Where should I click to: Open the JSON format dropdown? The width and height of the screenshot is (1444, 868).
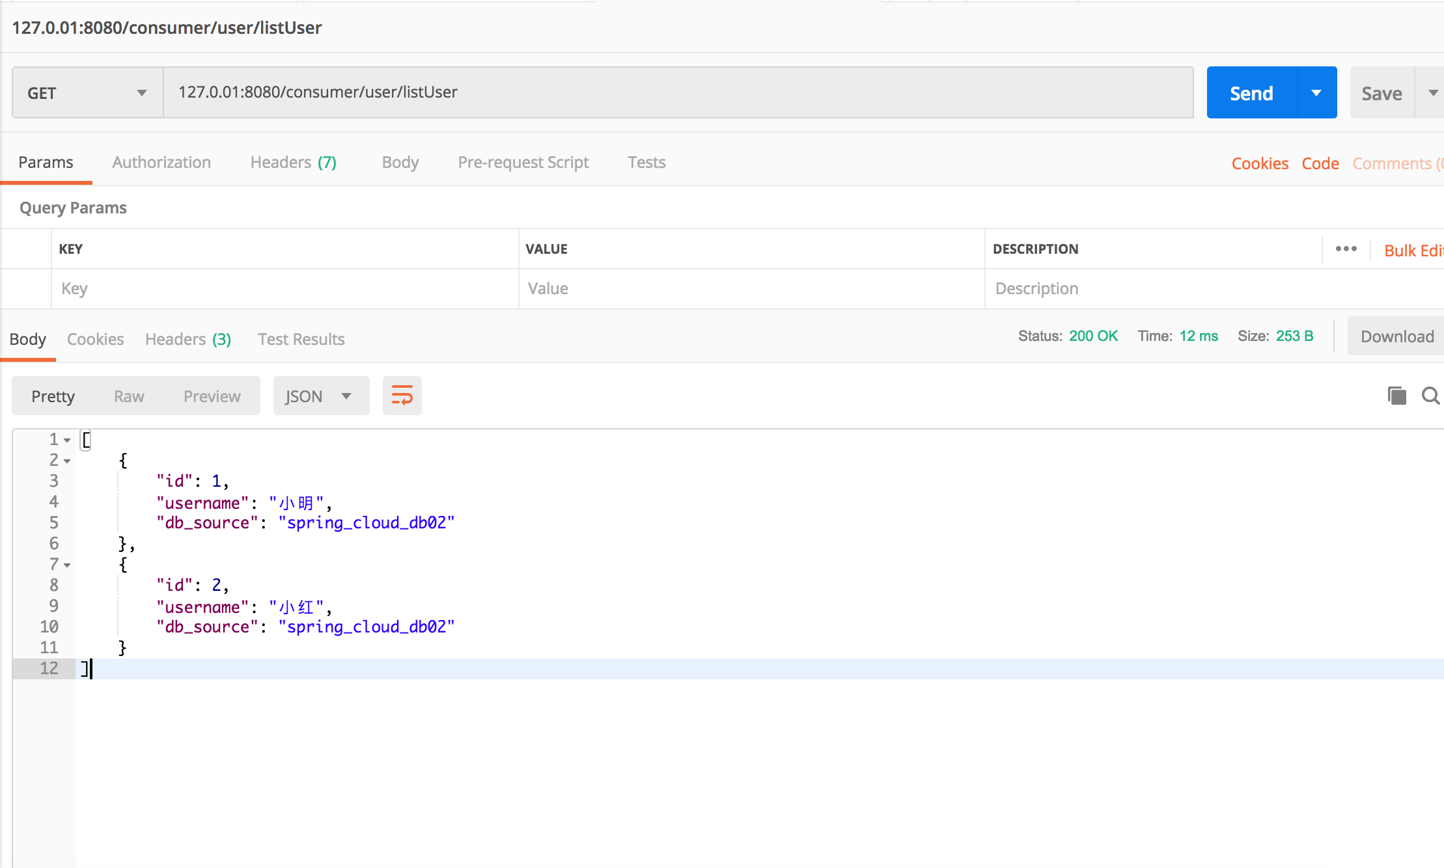click(x=321, y=396)
